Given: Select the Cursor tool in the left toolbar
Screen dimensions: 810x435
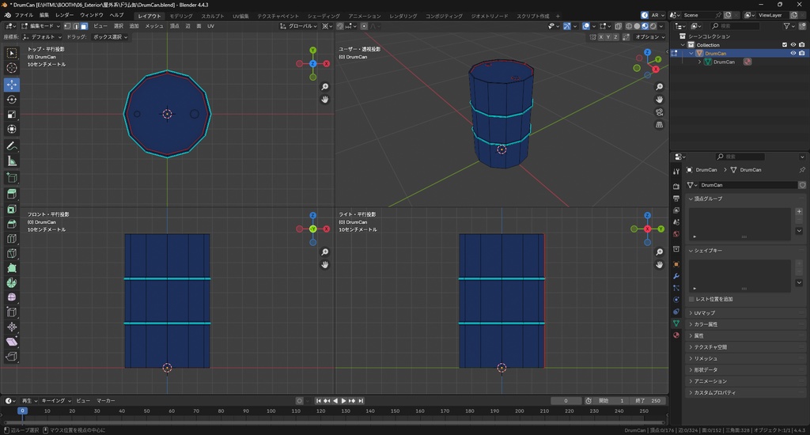Looking at the screenshot, I should click(12, 68).
